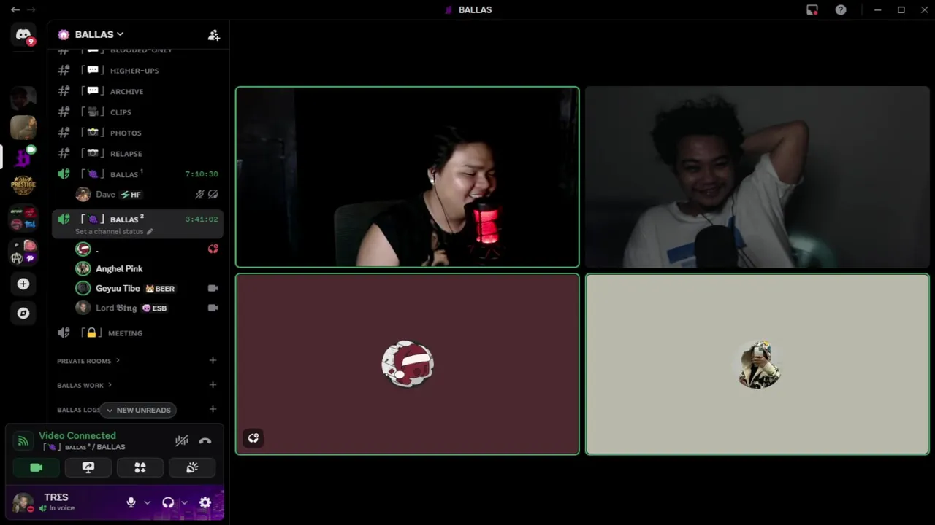Go forward with title bar arrow
This screenshot has height=525, width=935.
pos(31,9)
